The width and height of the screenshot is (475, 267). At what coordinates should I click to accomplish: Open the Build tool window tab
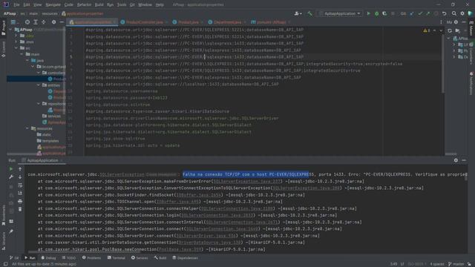pyautogui.click(x=160, y=258)
